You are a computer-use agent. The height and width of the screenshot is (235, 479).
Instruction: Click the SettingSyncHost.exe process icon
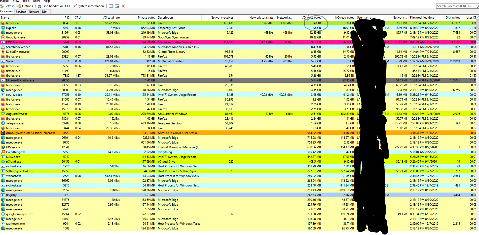(3, 171)
